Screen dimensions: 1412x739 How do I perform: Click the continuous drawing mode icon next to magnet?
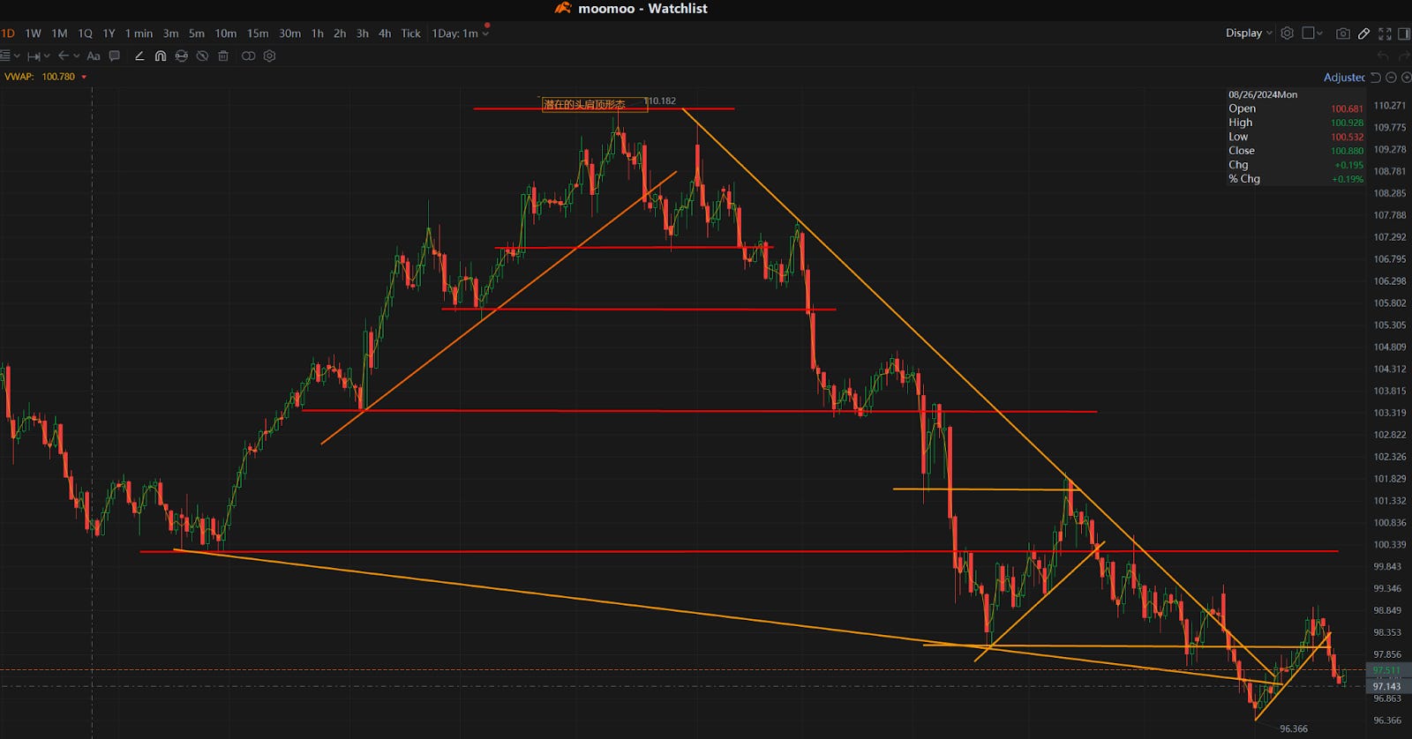pyautogui.click(x=181, y=56)
